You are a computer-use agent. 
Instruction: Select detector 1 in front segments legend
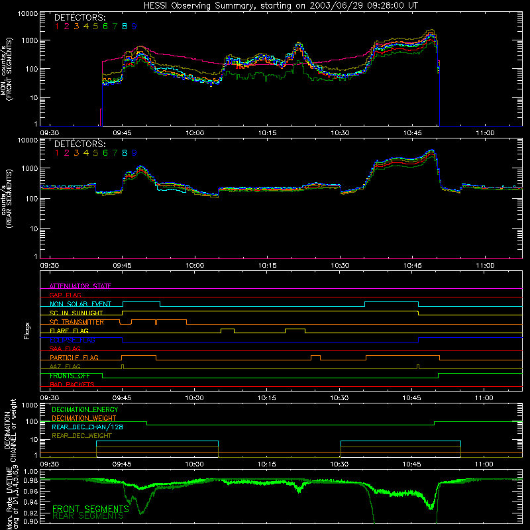(57, 26)
